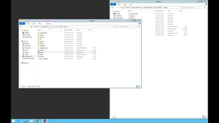This screenshot has height=123, width=219.
Task: Open the address bar history dropdown in front window
Action: 114,27
